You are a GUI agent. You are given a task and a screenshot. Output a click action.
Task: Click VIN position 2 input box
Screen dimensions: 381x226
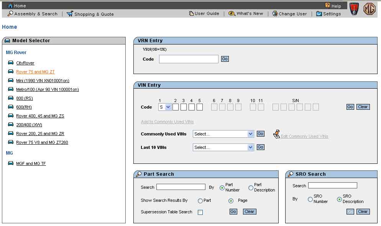[x=176, y=107]
